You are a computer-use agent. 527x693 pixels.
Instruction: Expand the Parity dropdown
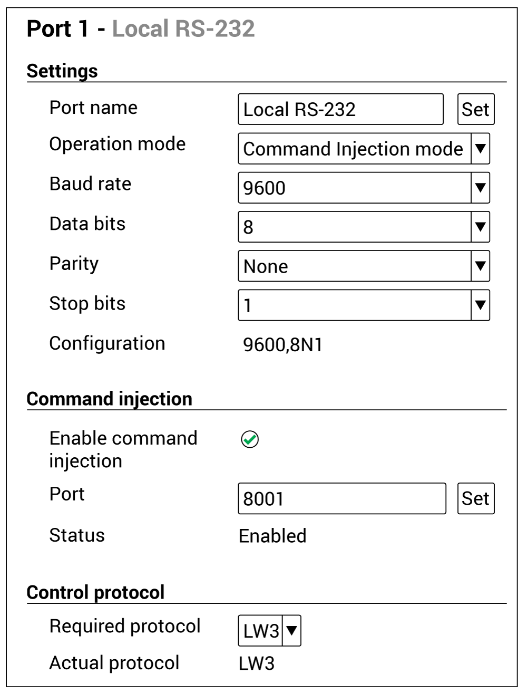480,266
